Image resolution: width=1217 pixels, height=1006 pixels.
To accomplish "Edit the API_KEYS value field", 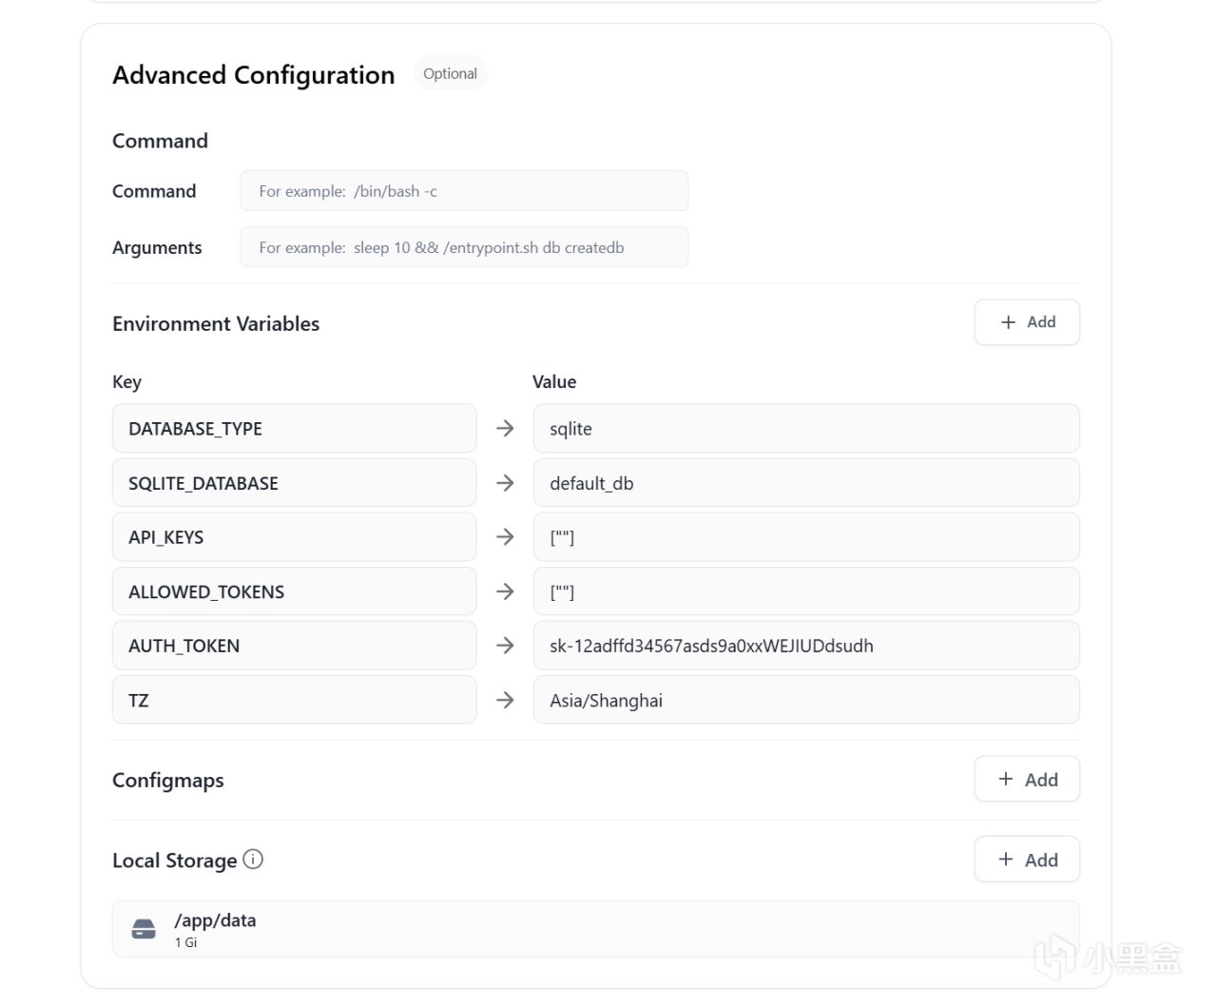I will [806, 537].
